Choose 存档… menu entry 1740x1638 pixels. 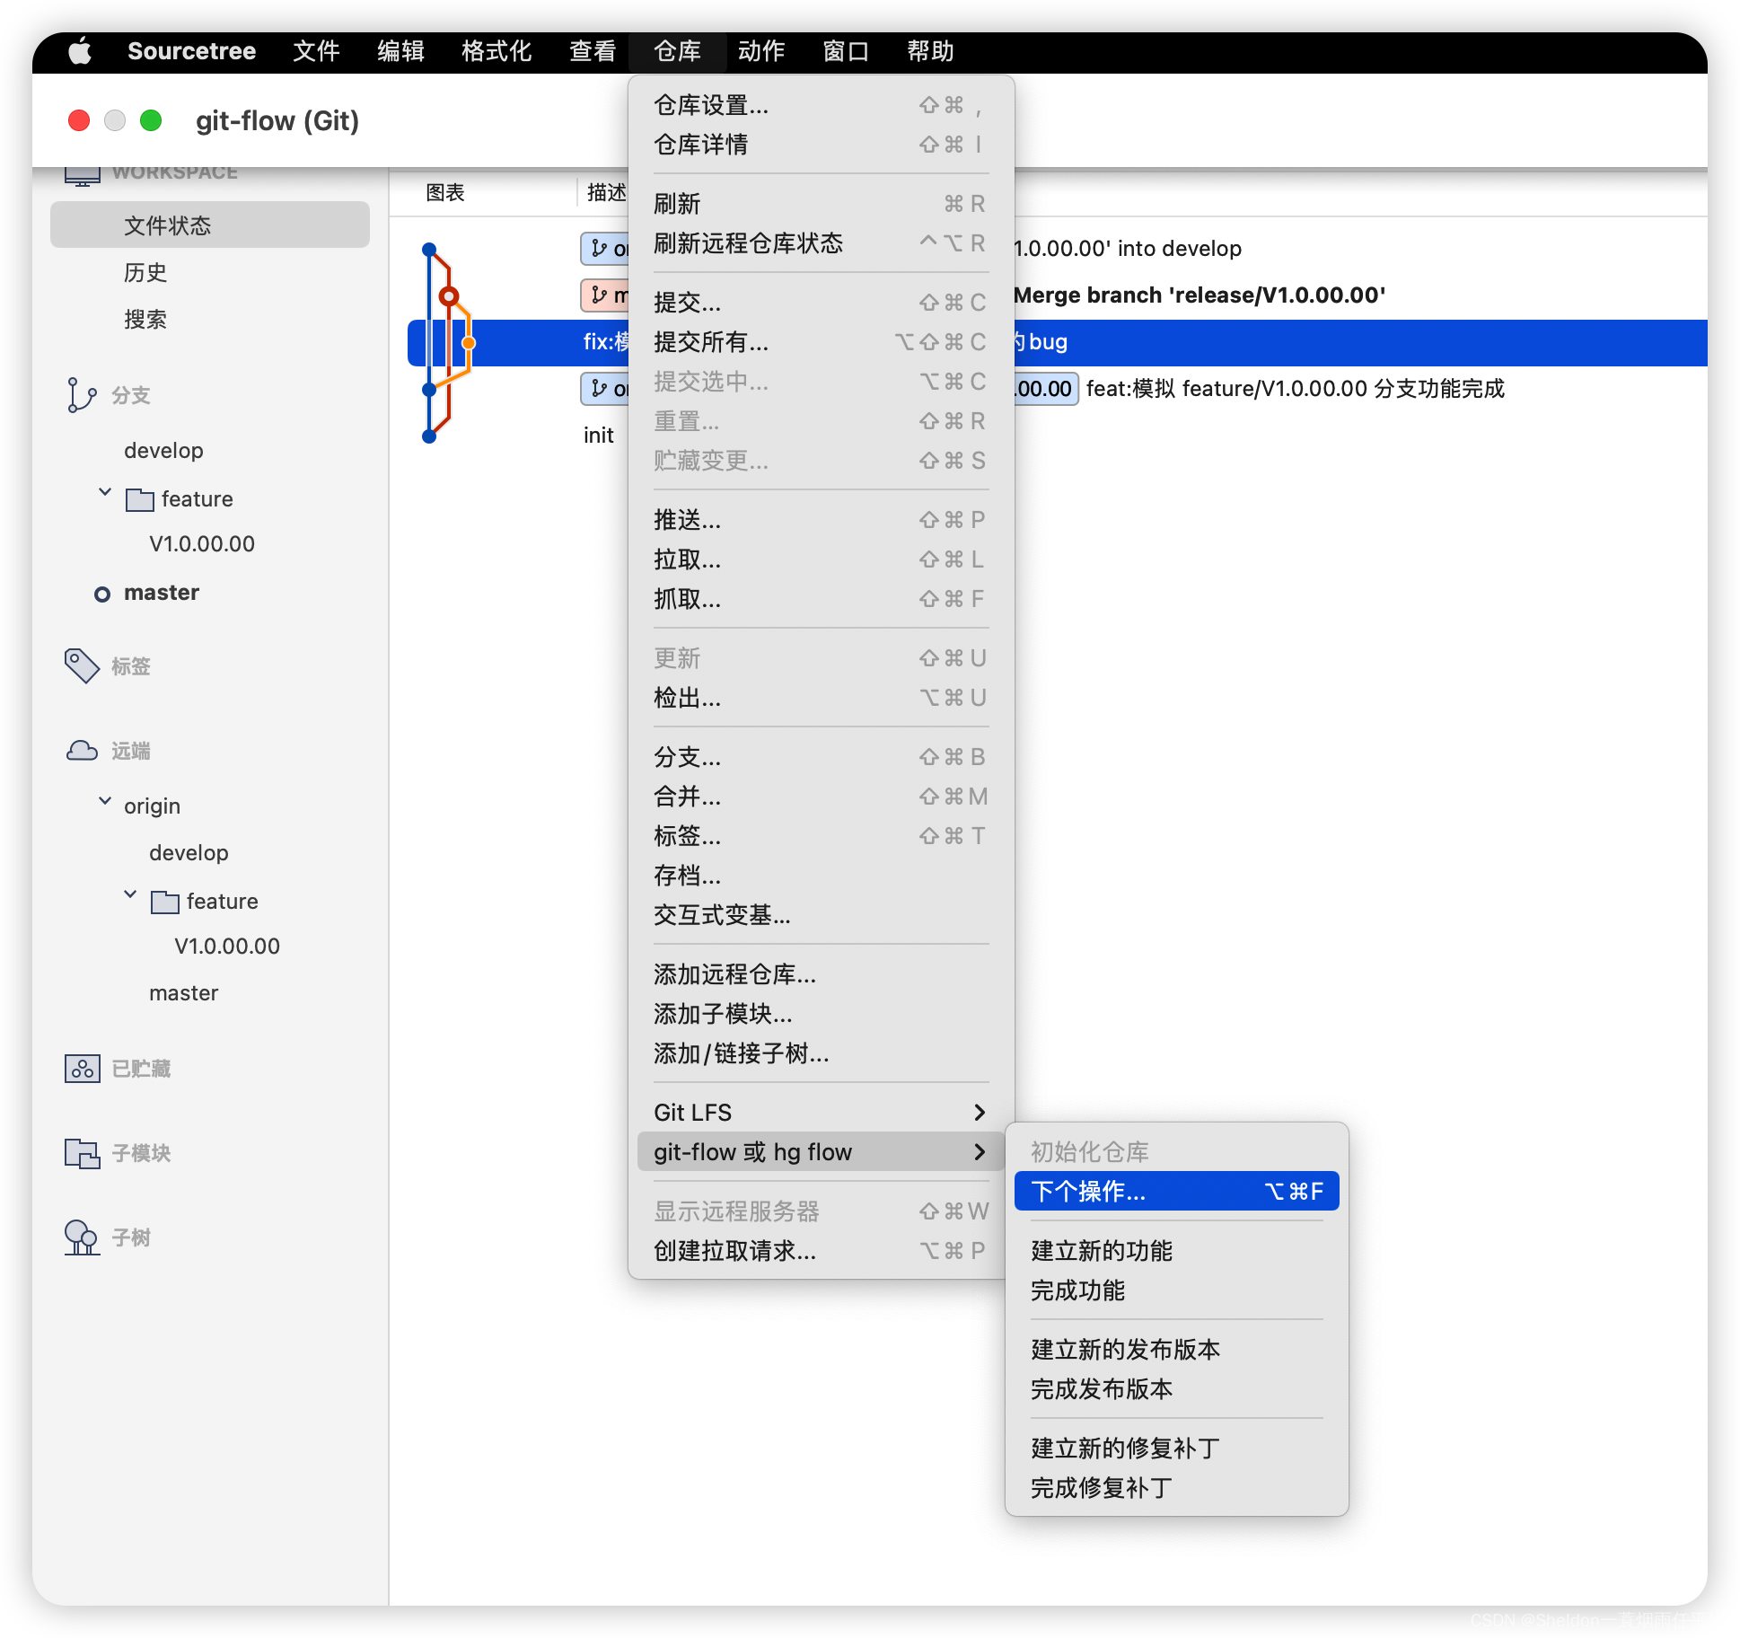coord(821,876)
